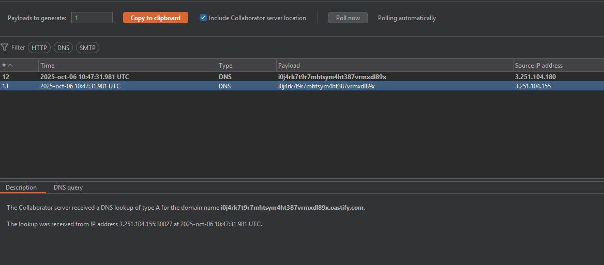Click the Polling automatically status text
604x265 pixels.
click(x=406, y=18)
